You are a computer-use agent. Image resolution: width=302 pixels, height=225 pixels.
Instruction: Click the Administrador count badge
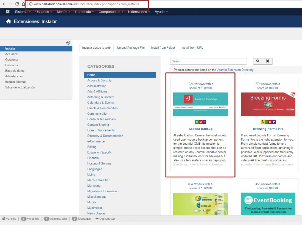[x=46, y=219]
